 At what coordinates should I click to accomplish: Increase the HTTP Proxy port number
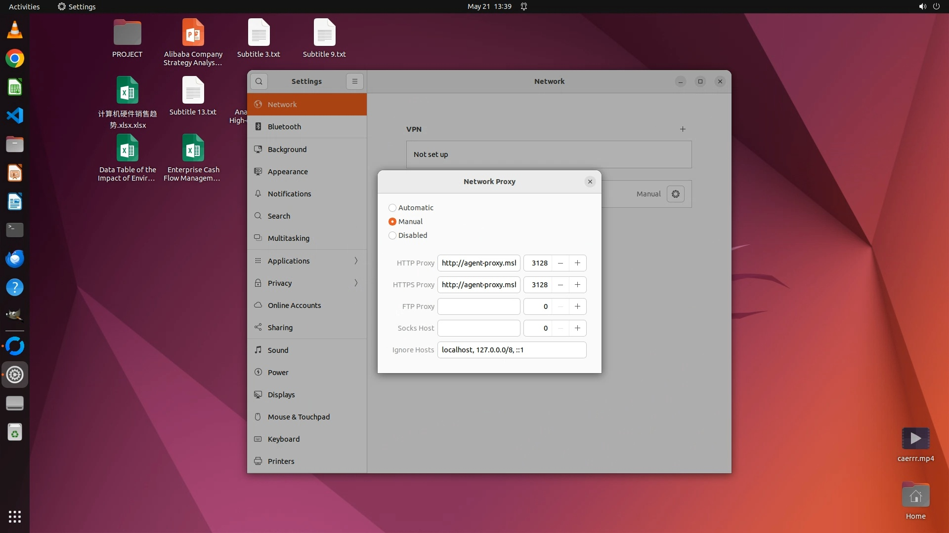point(577,263)
